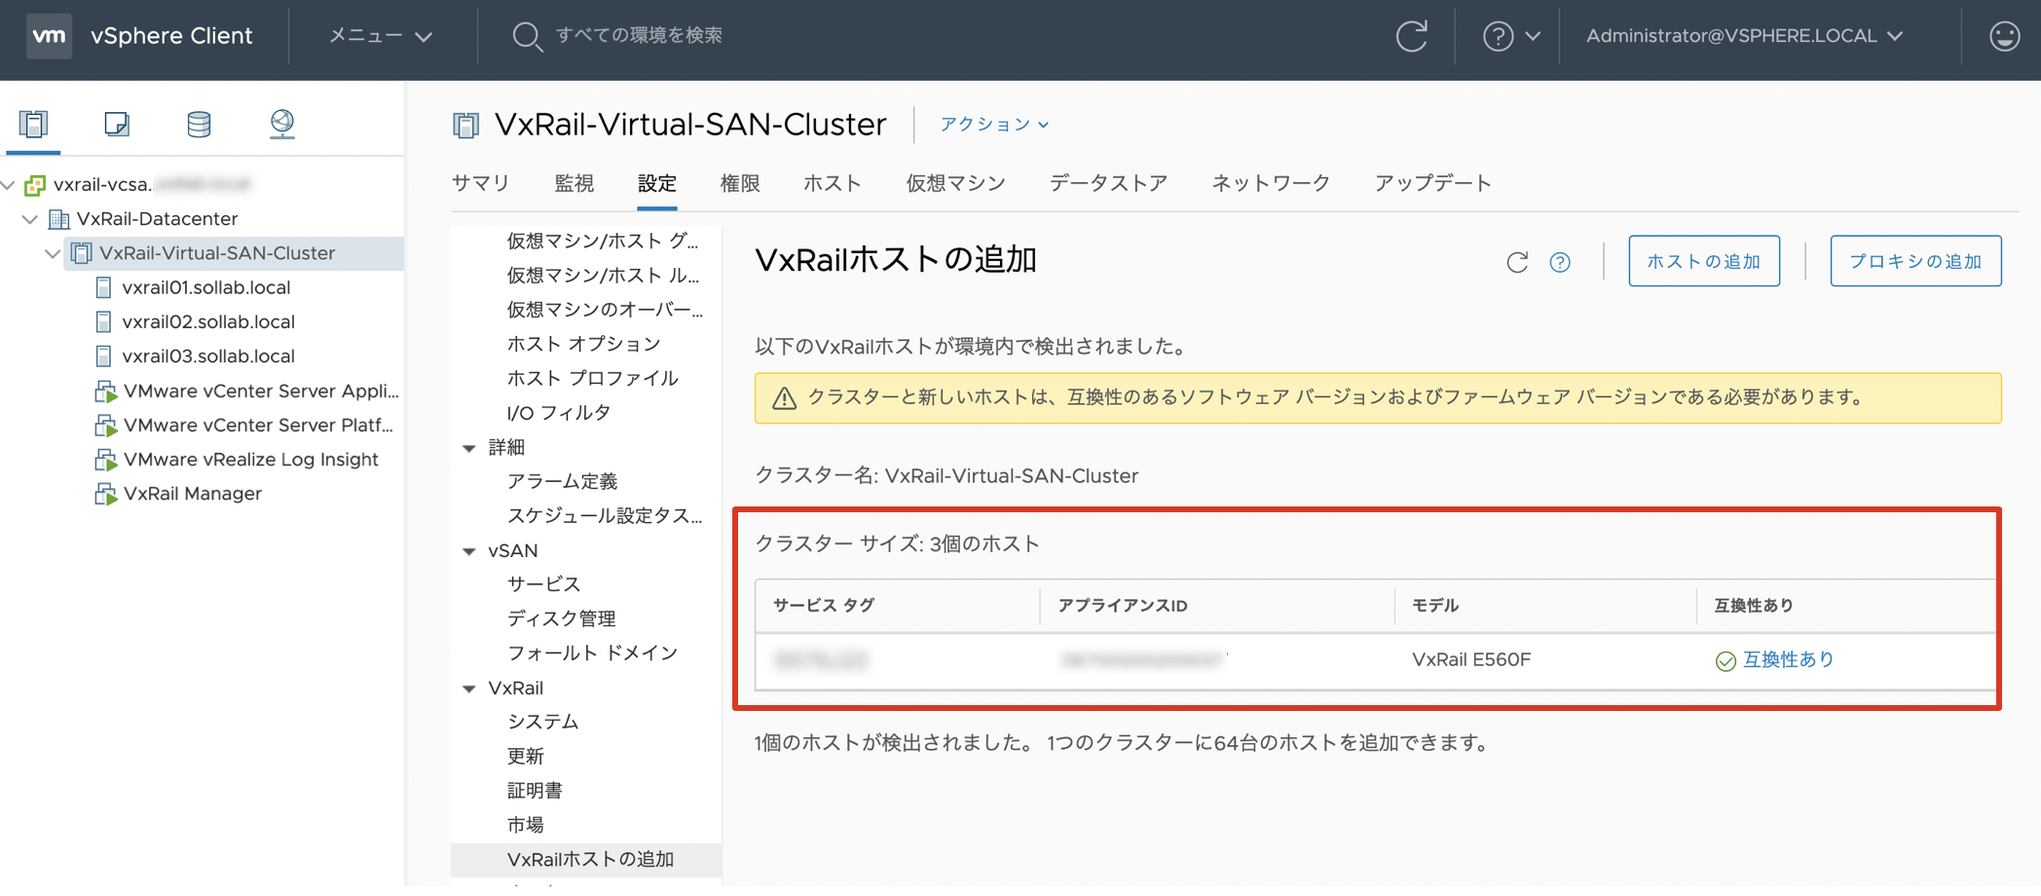Switch to the ネットワーク tab
The width and height of the screenshot is (2041, 896).
pyautogui.click(x=1271, y=183)
